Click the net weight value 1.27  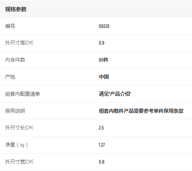(102, 145)
